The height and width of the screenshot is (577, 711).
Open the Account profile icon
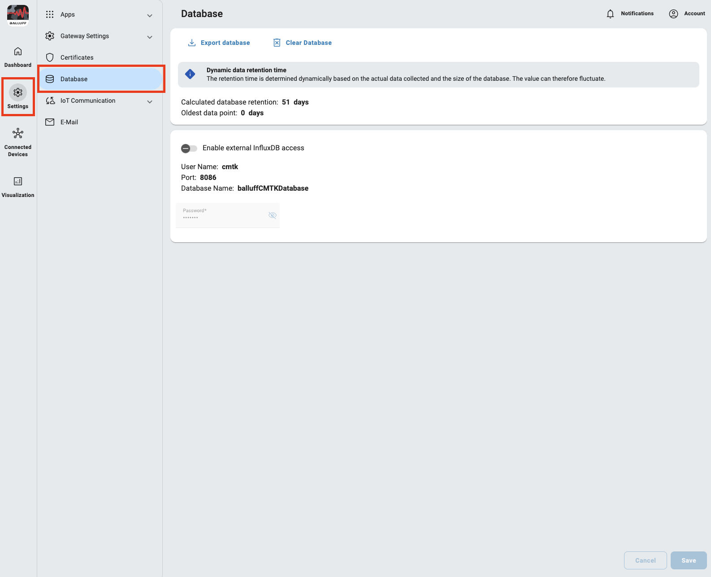pos(673,14)
